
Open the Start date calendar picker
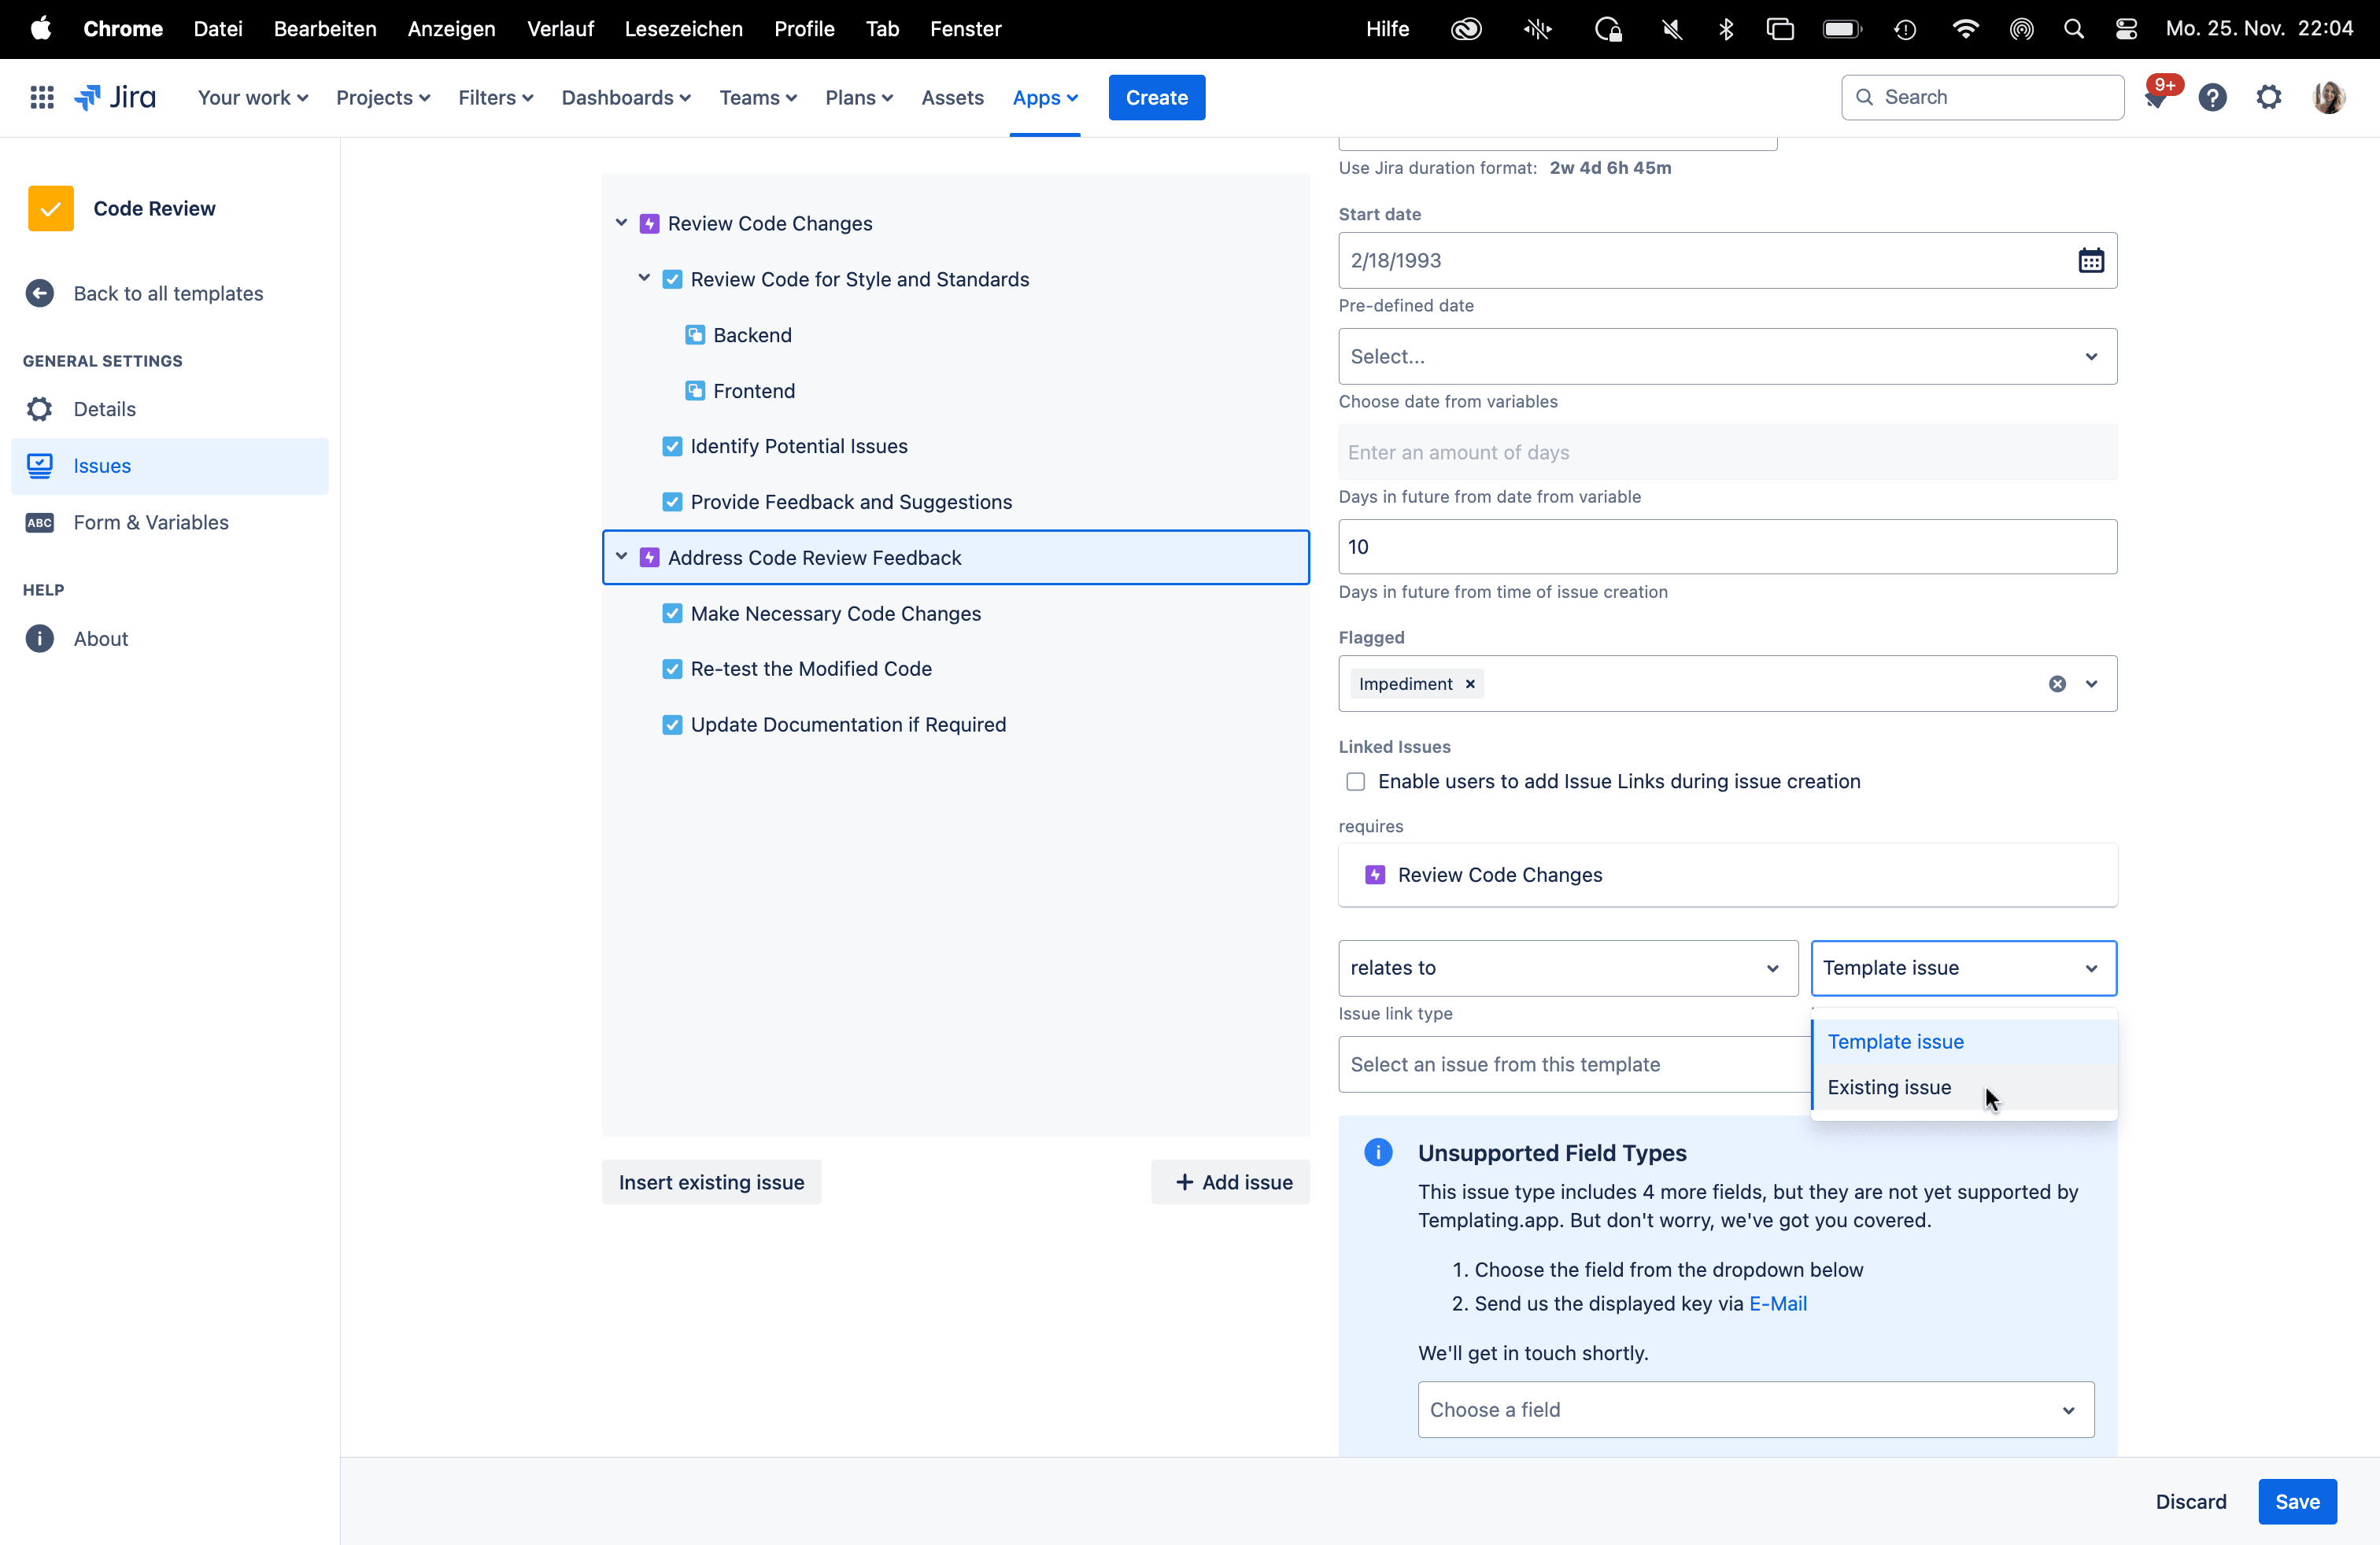2091,260
